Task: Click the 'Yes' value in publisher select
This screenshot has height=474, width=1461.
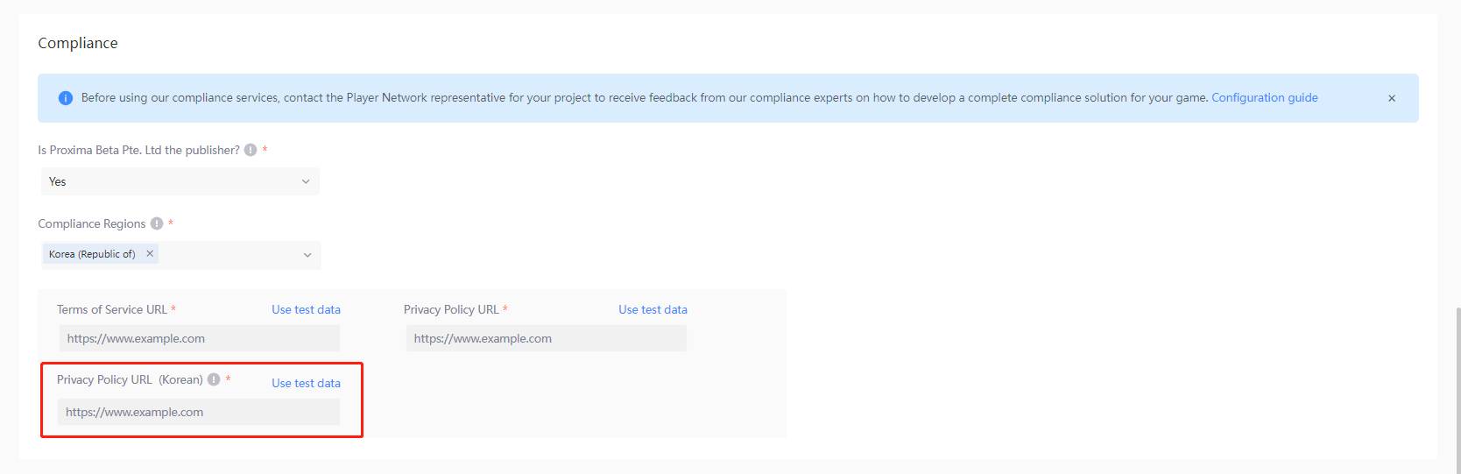Action: pyautogui.click(x=58, y=181)
